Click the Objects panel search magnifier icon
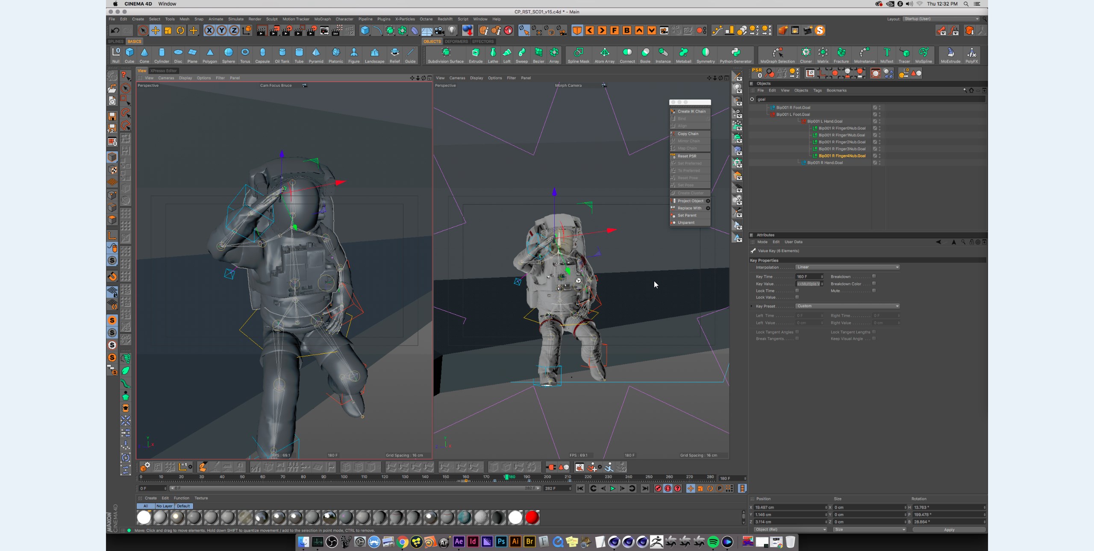Image resolution: width=1094 pixels, height=551 pixels. pyautogui.click(x=965, y=91)
